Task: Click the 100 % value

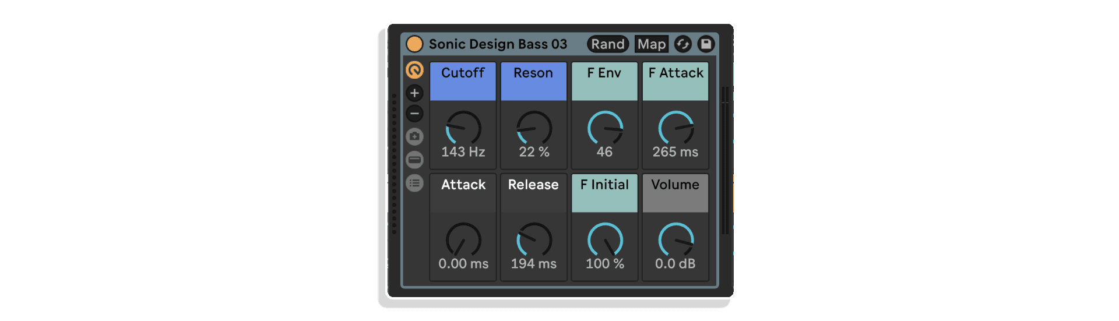Action: [605, 264]
